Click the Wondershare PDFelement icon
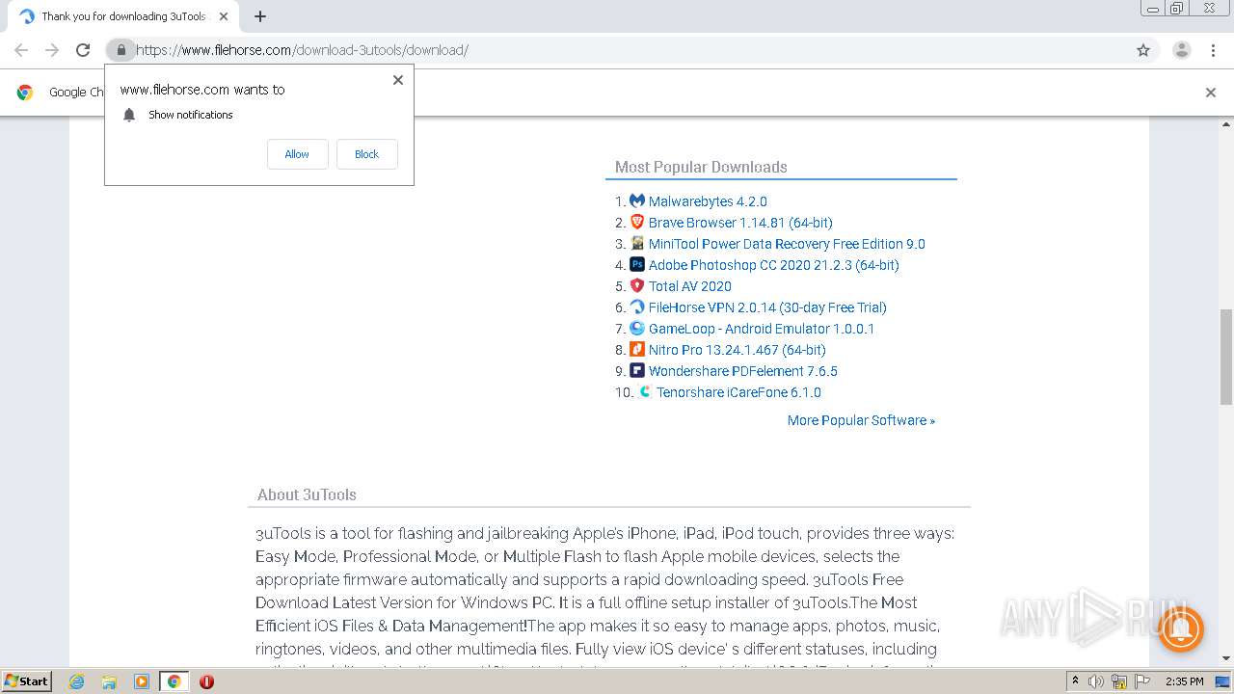 637,370
